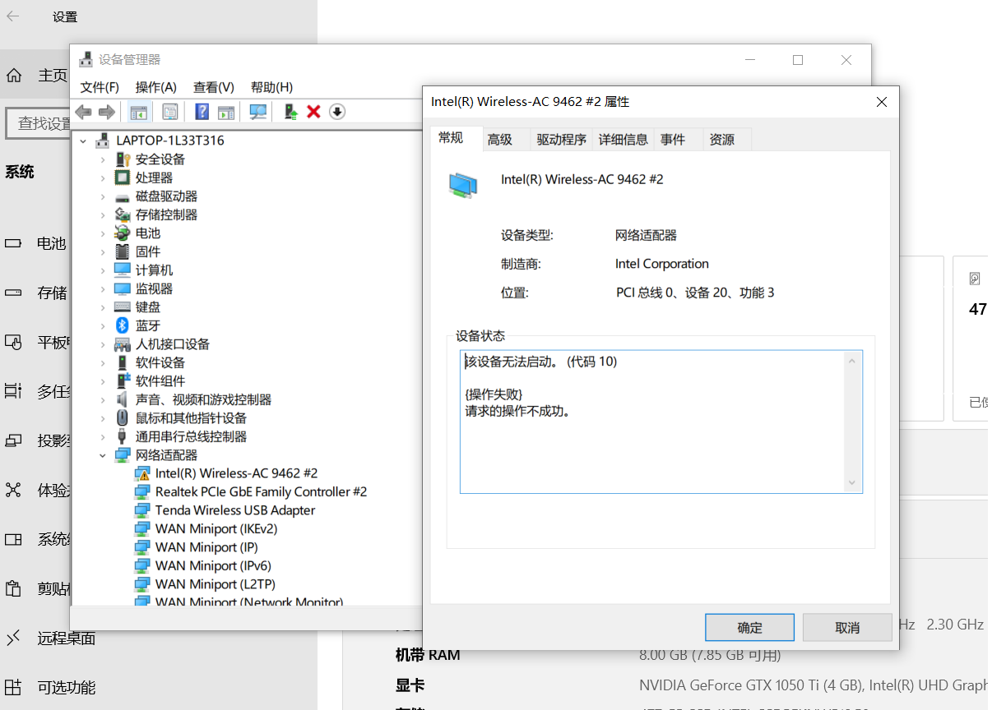Click Scan for hardware changes monitor icon

click(x=258, y=112)
